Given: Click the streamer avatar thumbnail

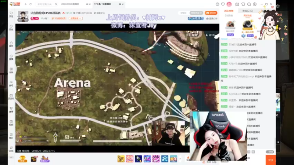Looking at the screenshot, I should [x=23, y=16].
